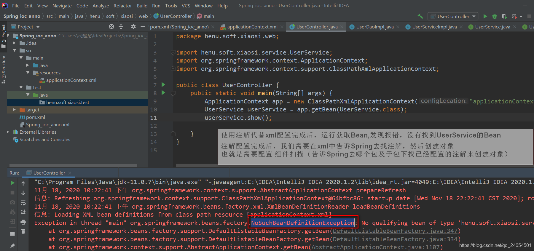Switch to applicationContext.xml tab
Image resolution: width=534 pixels, height=251 pixels.
[x=252, y=27]
